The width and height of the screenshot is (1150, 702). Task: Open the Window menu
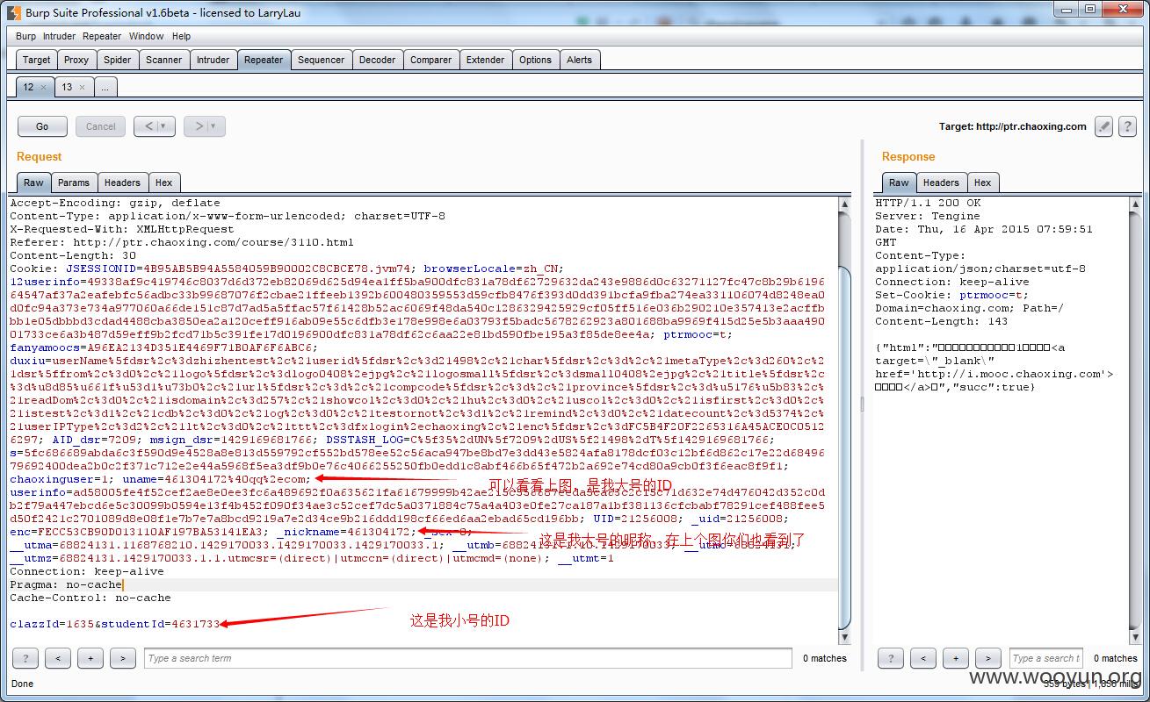146,36
